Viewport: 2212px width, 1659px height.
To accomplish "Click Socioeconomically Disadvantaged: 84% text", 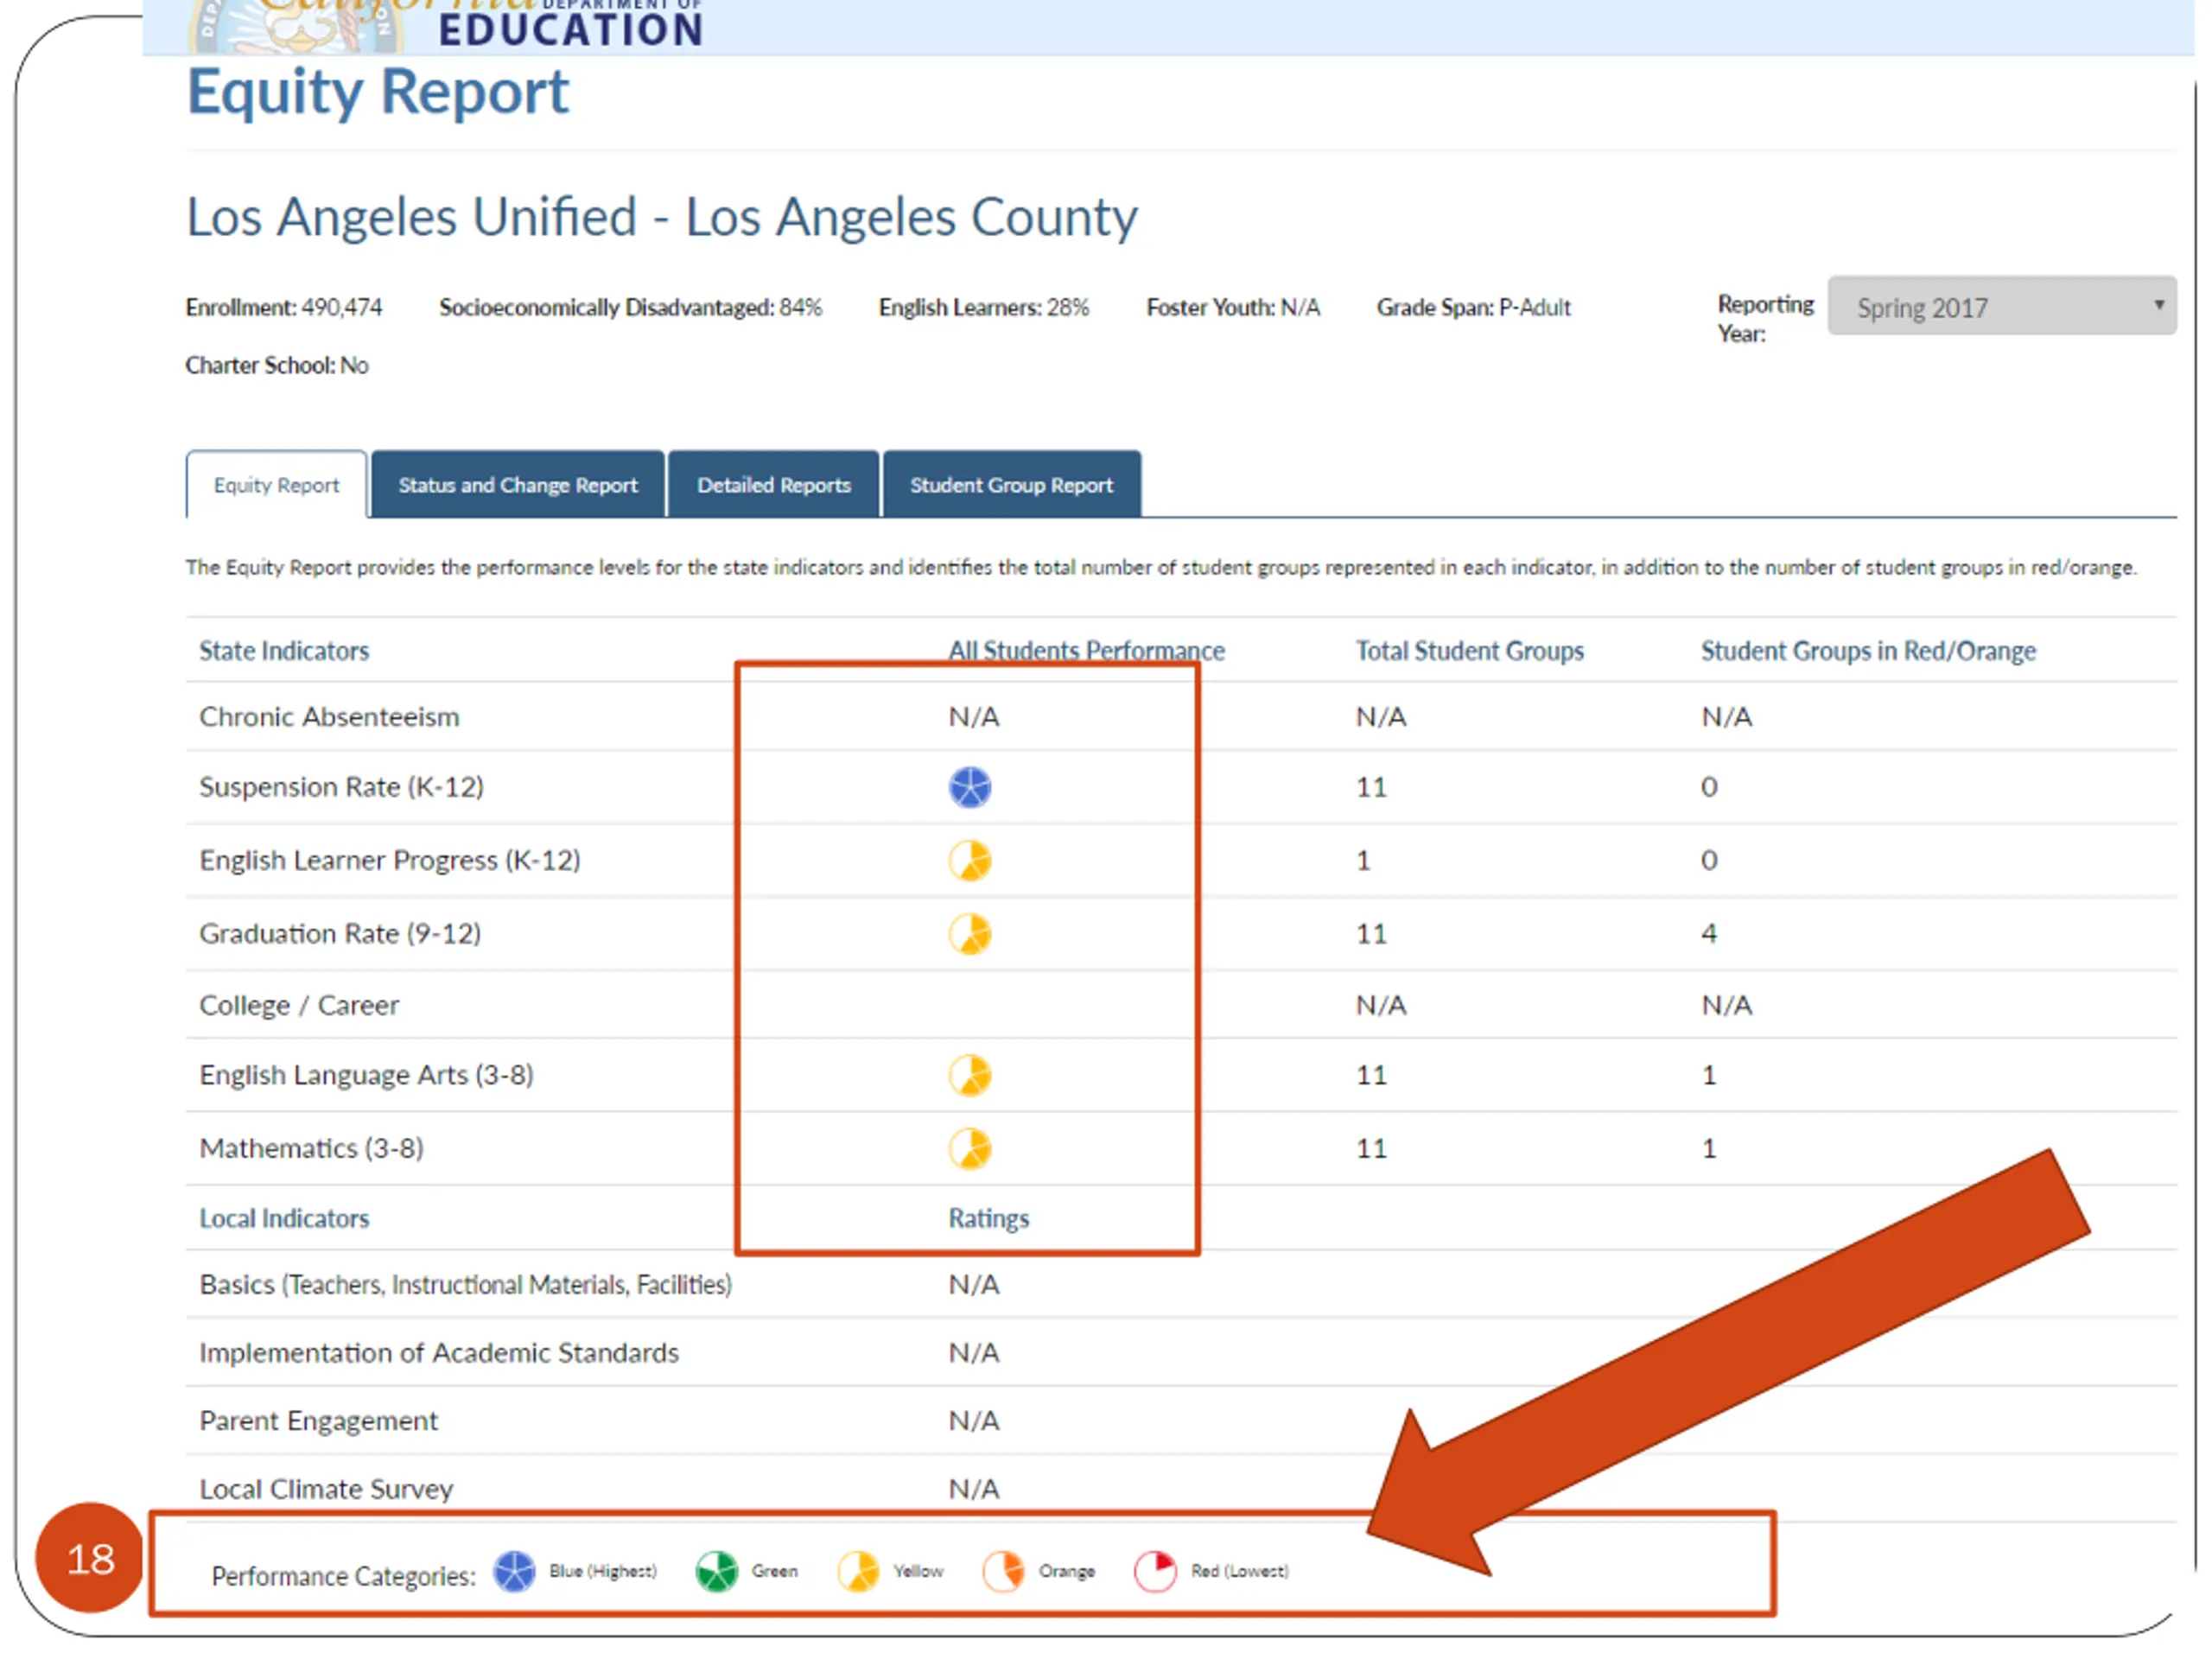I will [x=630, y=307].
